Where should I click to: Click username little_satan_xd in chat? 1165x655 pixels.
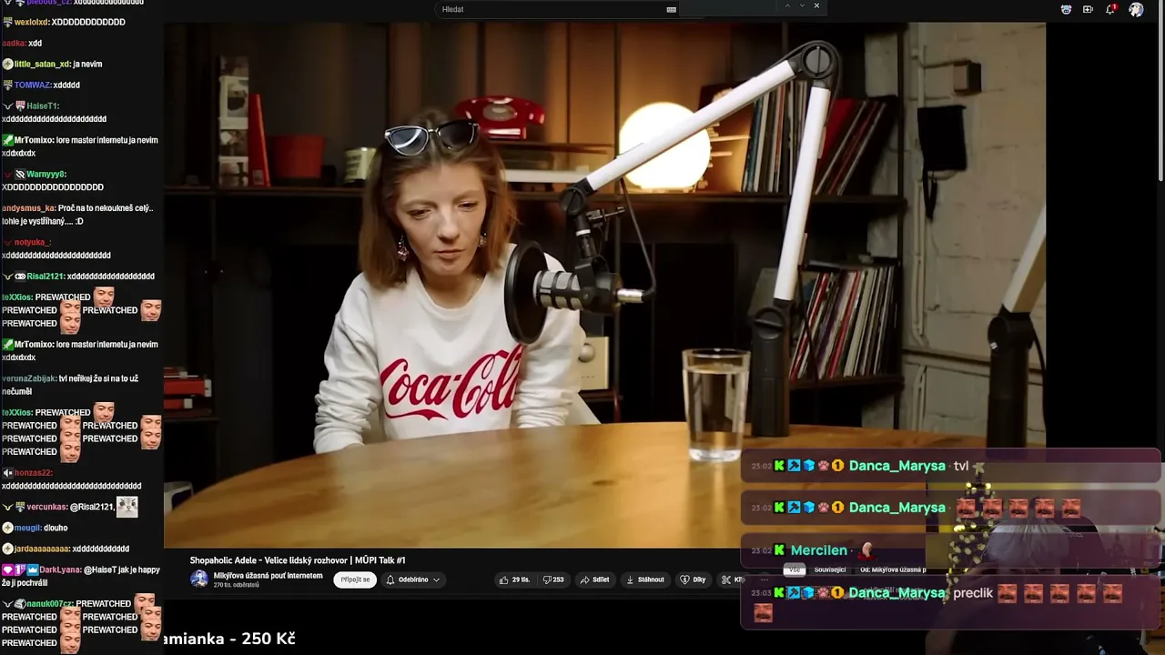point(42,64)
